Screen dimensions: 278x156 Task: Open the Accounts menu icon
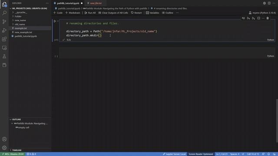(4, 139)
